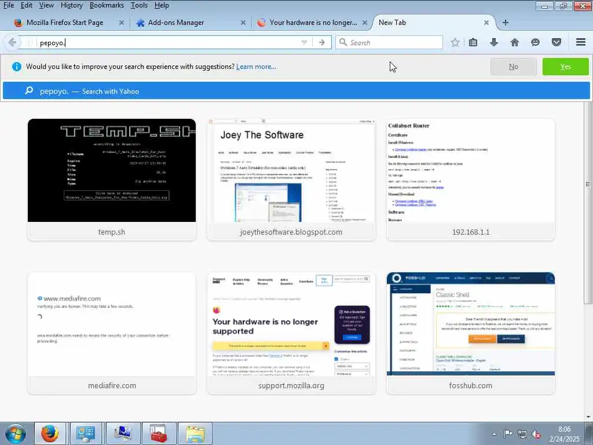Image resolution: width=593 pixels, height=445 pixels.
Task: Click the Go arrow in the address bar
Action: pyautogui.click(x=322, y=42)
